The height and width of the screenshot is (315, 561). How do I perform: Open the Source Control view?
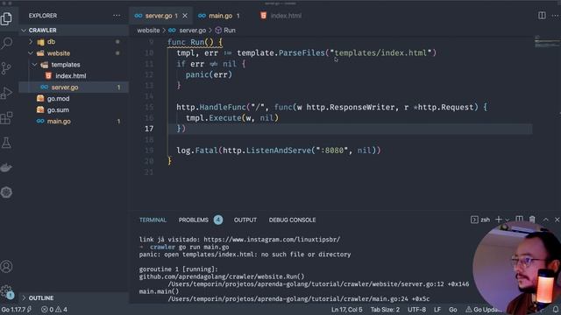tap(6, 68)
